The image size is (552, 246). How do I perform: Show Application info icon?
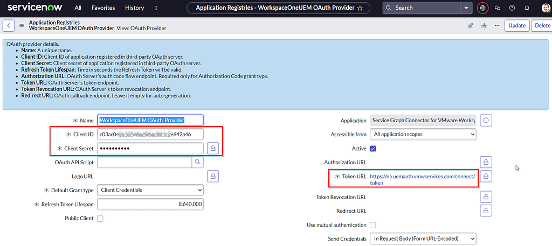click(x=486, y=121)
